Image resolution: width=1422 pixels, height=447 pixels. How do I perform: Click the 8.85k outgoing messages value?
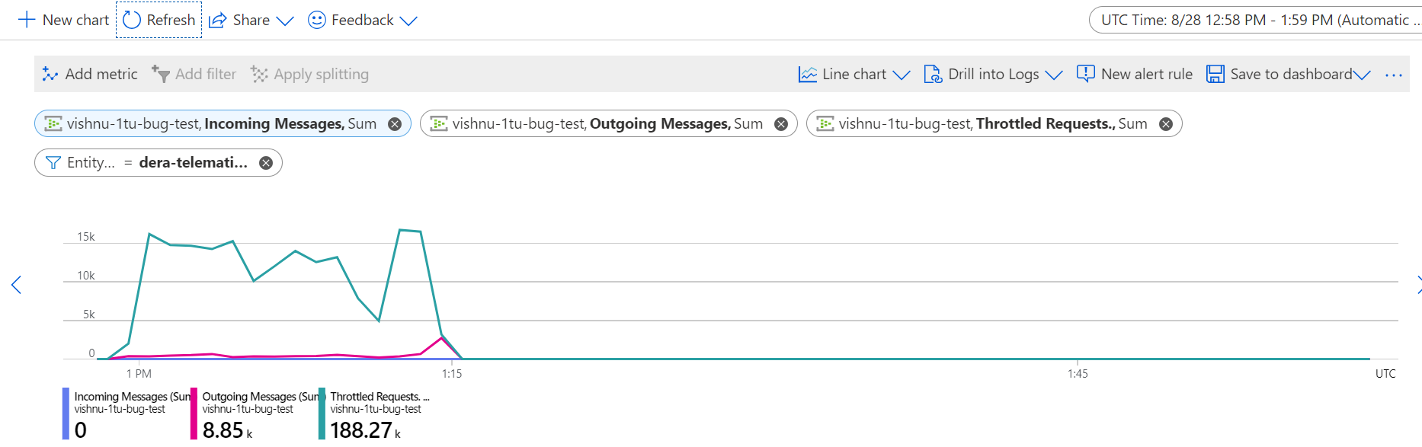click(227, 430)
